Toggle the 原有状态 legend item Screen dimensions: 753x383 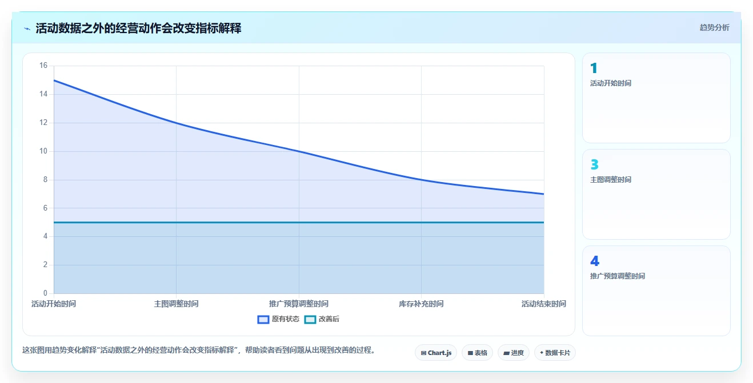point(278,319)
